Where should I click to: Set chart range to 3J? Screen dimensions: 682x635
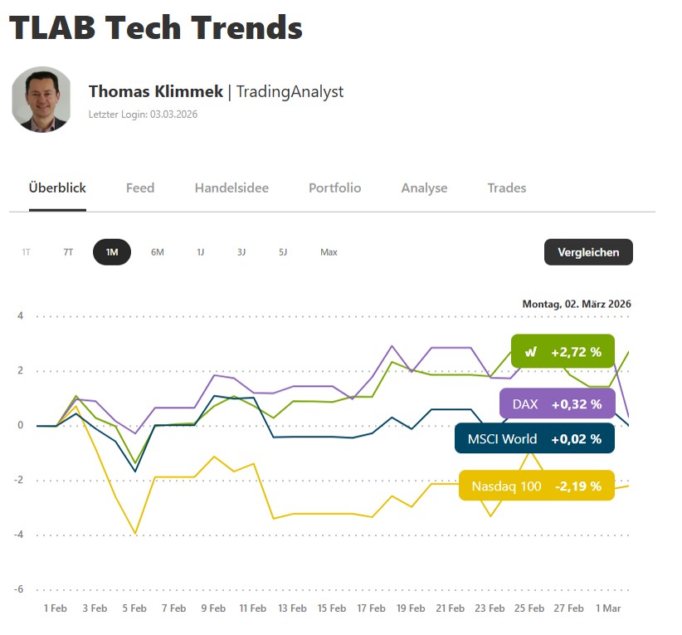click(241, 252)
